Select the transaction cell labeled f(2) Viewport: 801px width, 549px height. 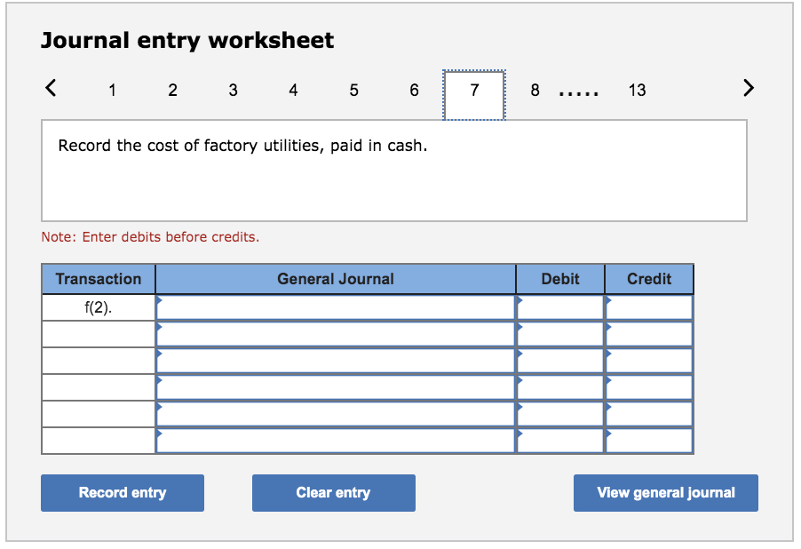pos(98,306)
